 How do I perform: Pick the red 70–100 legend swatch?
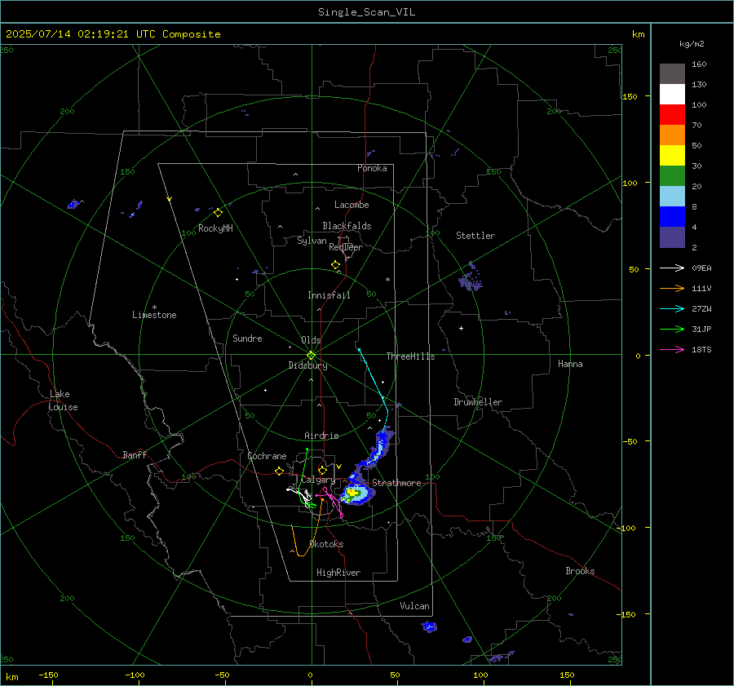672,115
